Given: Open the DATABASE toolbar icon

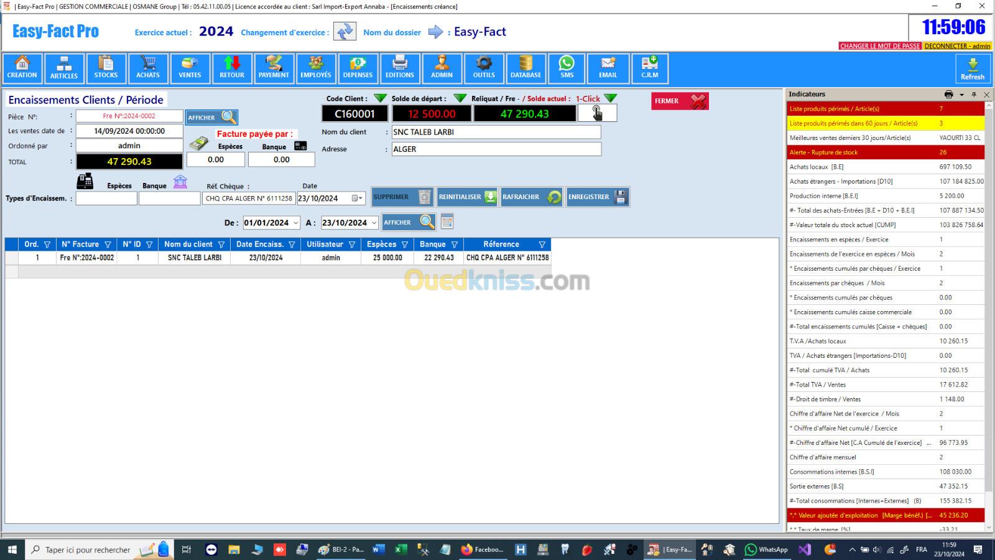Looking at the screenshot, I should [525, 68].
